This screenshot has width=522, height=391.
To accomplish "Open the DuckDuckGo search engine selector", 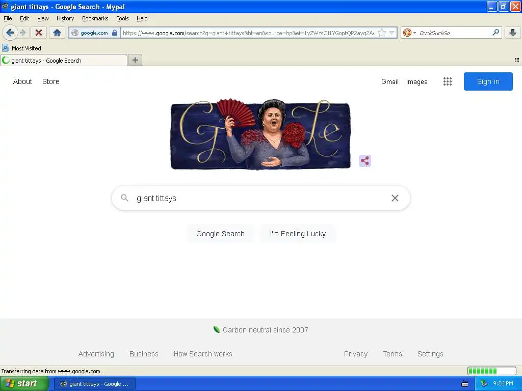I will (x=409, y=33).
